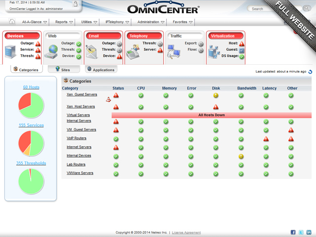Click traffic cone icon near Xen Guest Servers
This screenshot has width=316, height=237.
[x=109, y=99]
